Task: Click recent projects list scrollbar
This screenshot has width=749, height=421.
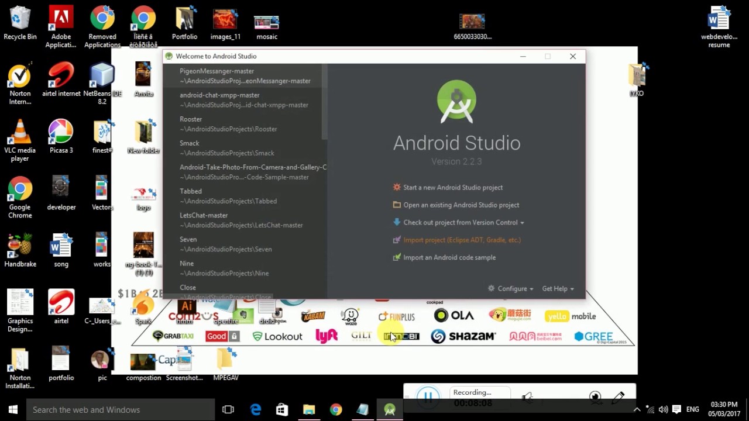Action: point(324,102)
